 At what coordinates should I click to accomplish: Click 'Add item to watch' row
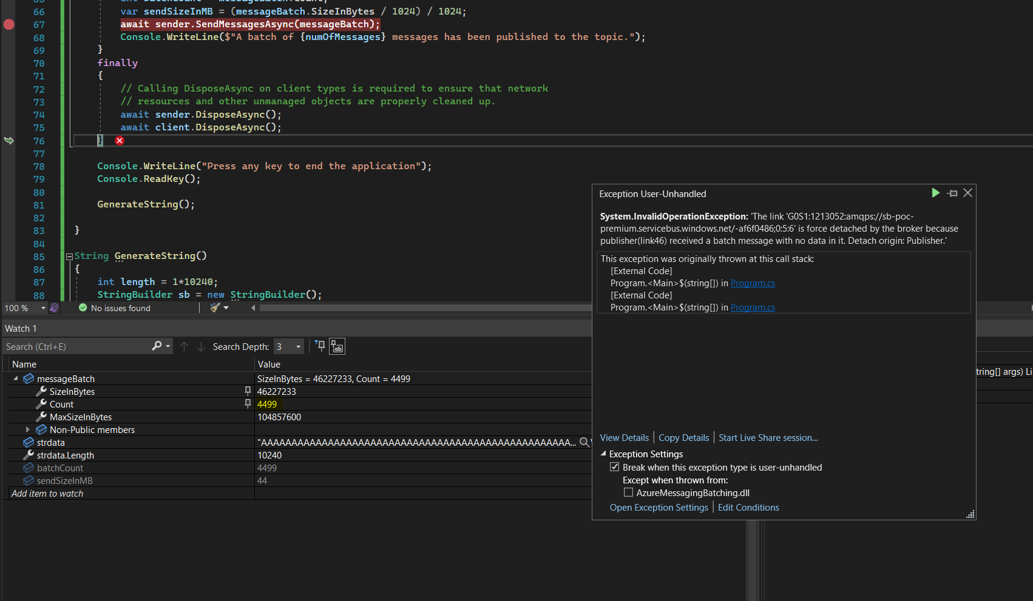[x=47, y=493]
